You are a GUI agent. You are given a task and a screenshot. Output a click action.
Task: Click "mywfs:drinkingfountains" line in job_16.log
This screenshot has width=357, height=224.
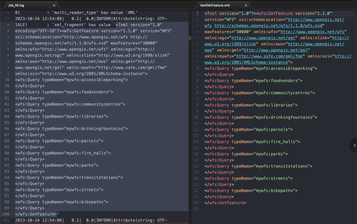tap(72, 129)
